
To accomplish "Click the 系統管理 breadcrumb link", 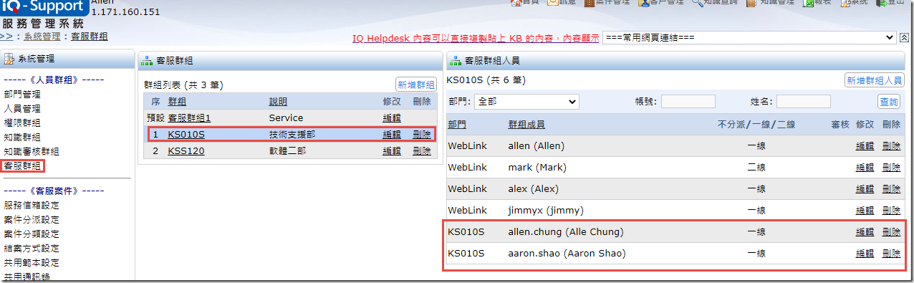I will pos(42,37).
